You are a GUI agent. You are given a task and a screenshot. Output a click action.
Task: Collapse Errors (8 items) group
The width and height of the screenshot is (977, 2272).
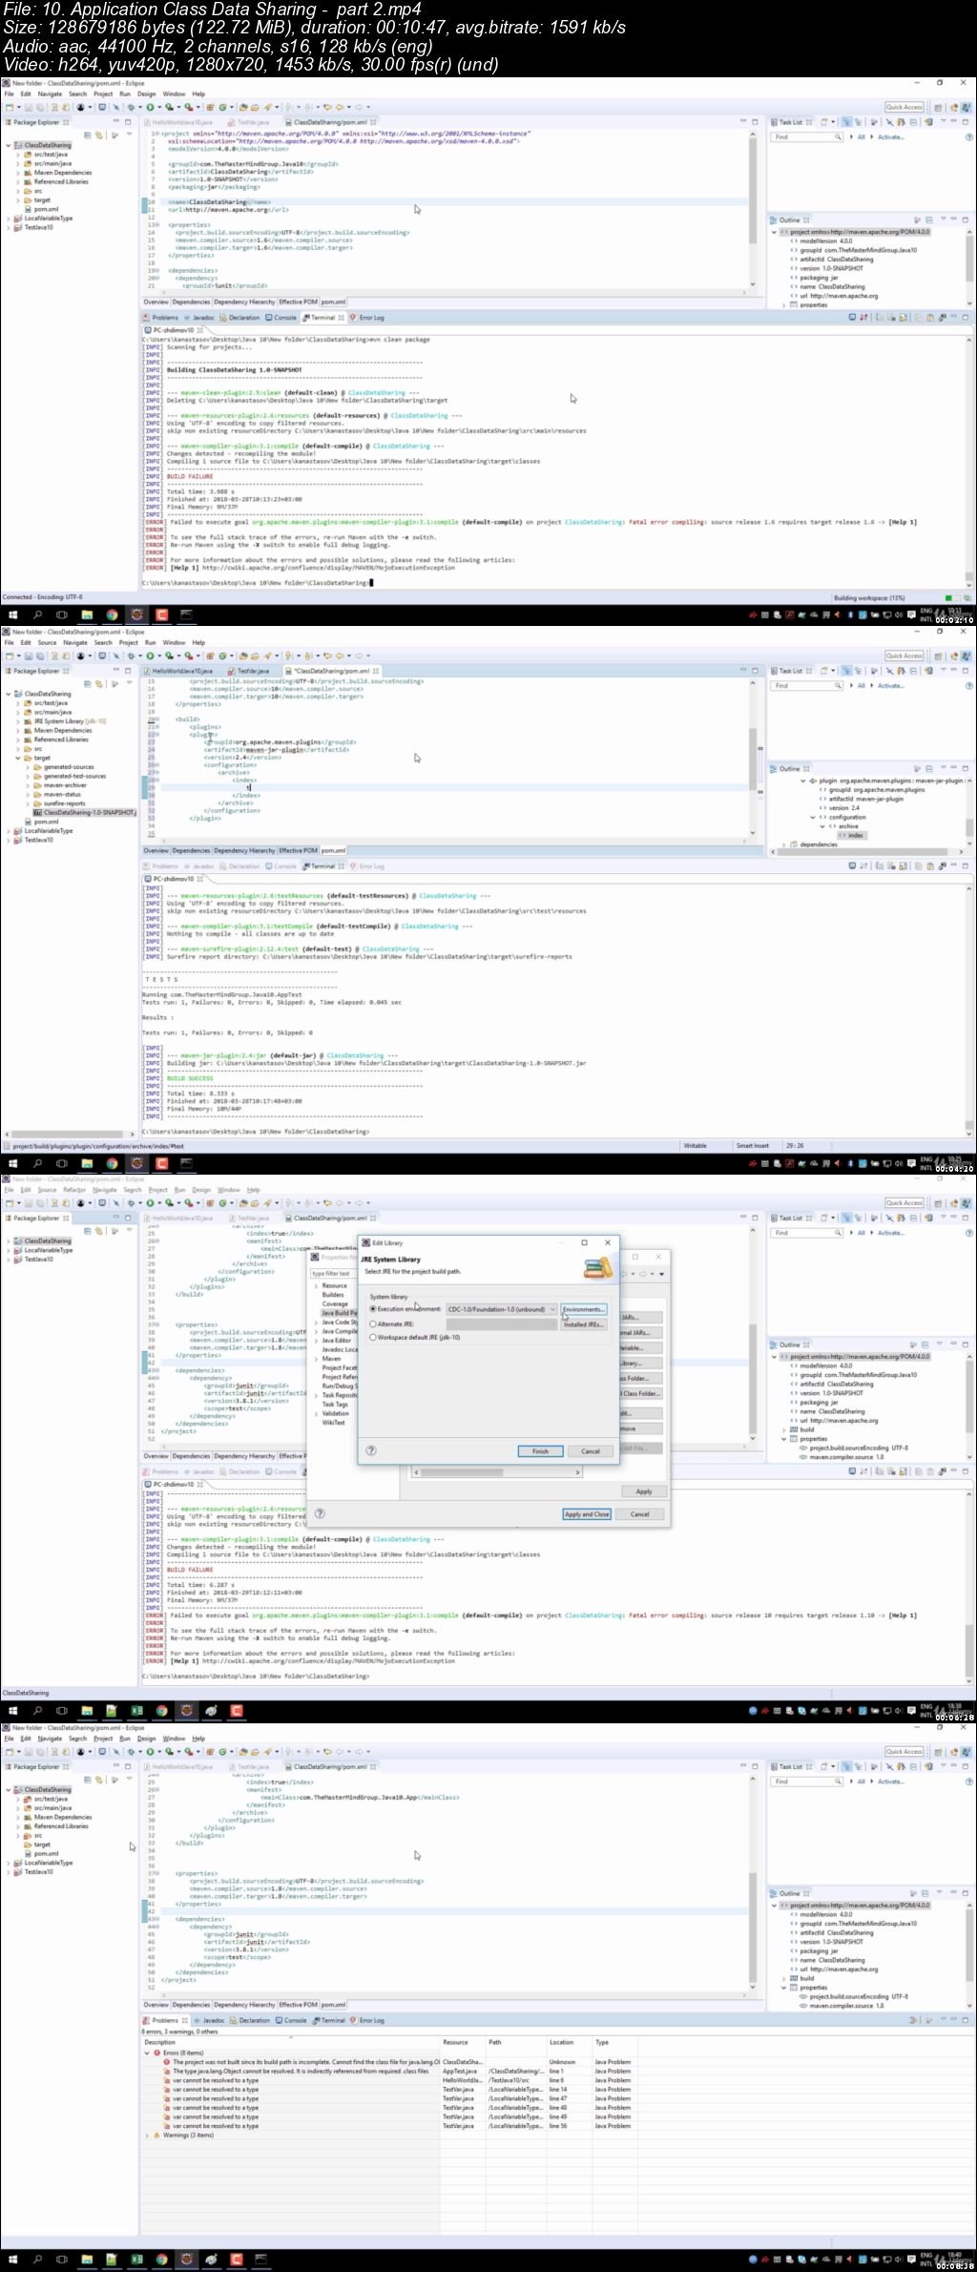click(148, 2053)
